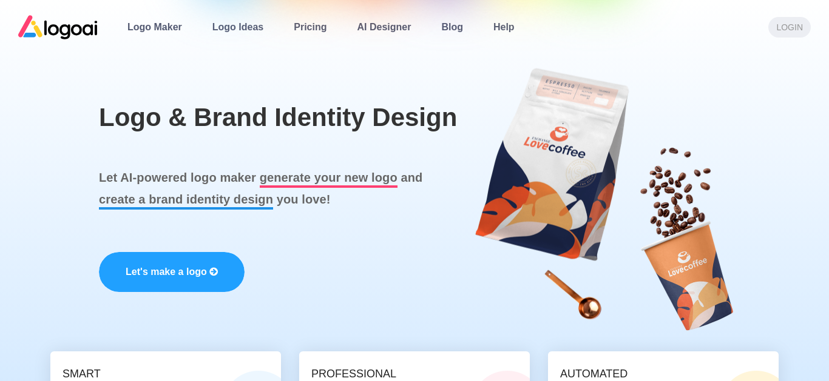Click the cup emblem on the coffee bag
829x381 pixels.
[560, 133]
